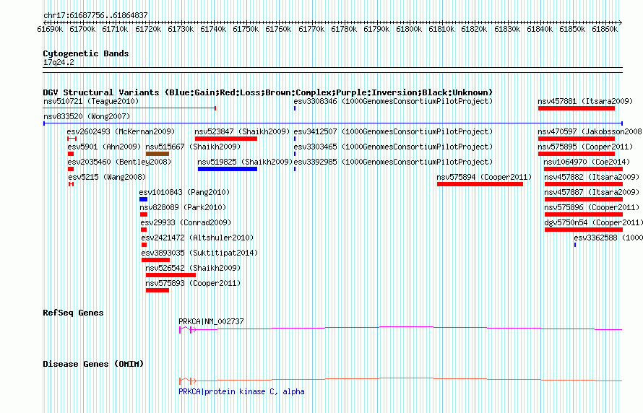
Task: Open nsv1064970 (Coe2014) variant
Action: (587, 162)
